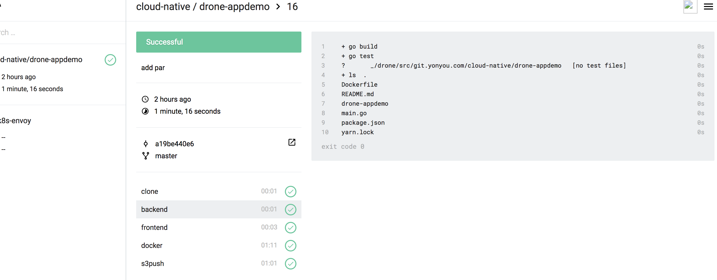
Task: Open the hamburger menu icon
Action: [x=708, y=7]
